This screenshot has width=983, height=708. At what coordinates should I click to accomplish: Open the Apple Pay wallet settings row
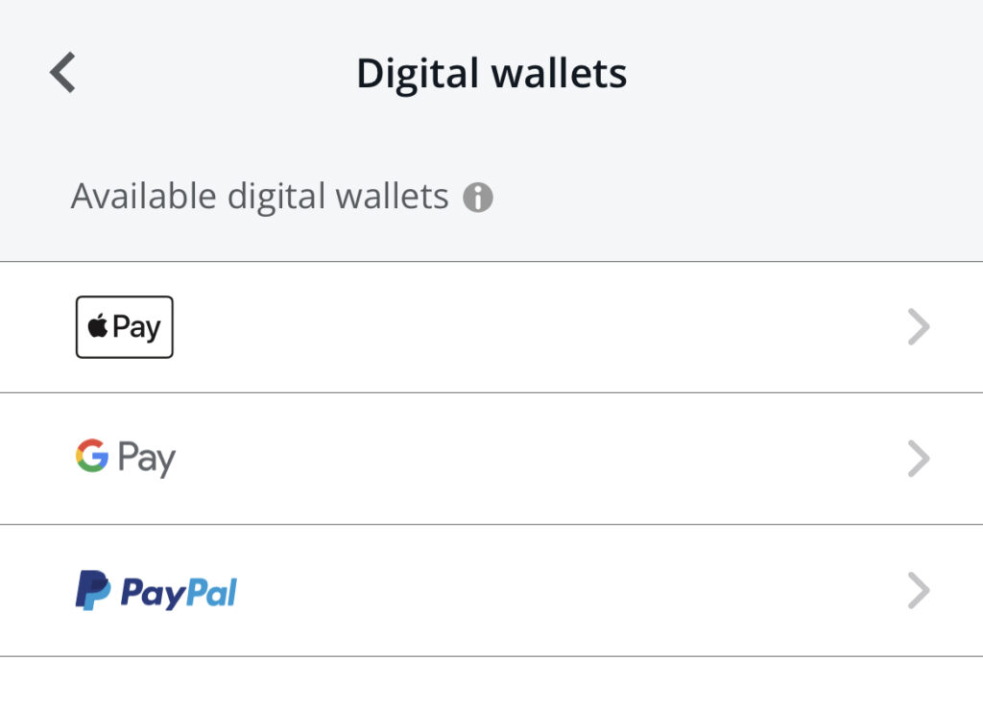click(x=491, y=326)
